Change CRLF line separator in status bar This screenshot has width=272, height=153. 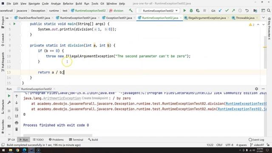tap(219, 145)
